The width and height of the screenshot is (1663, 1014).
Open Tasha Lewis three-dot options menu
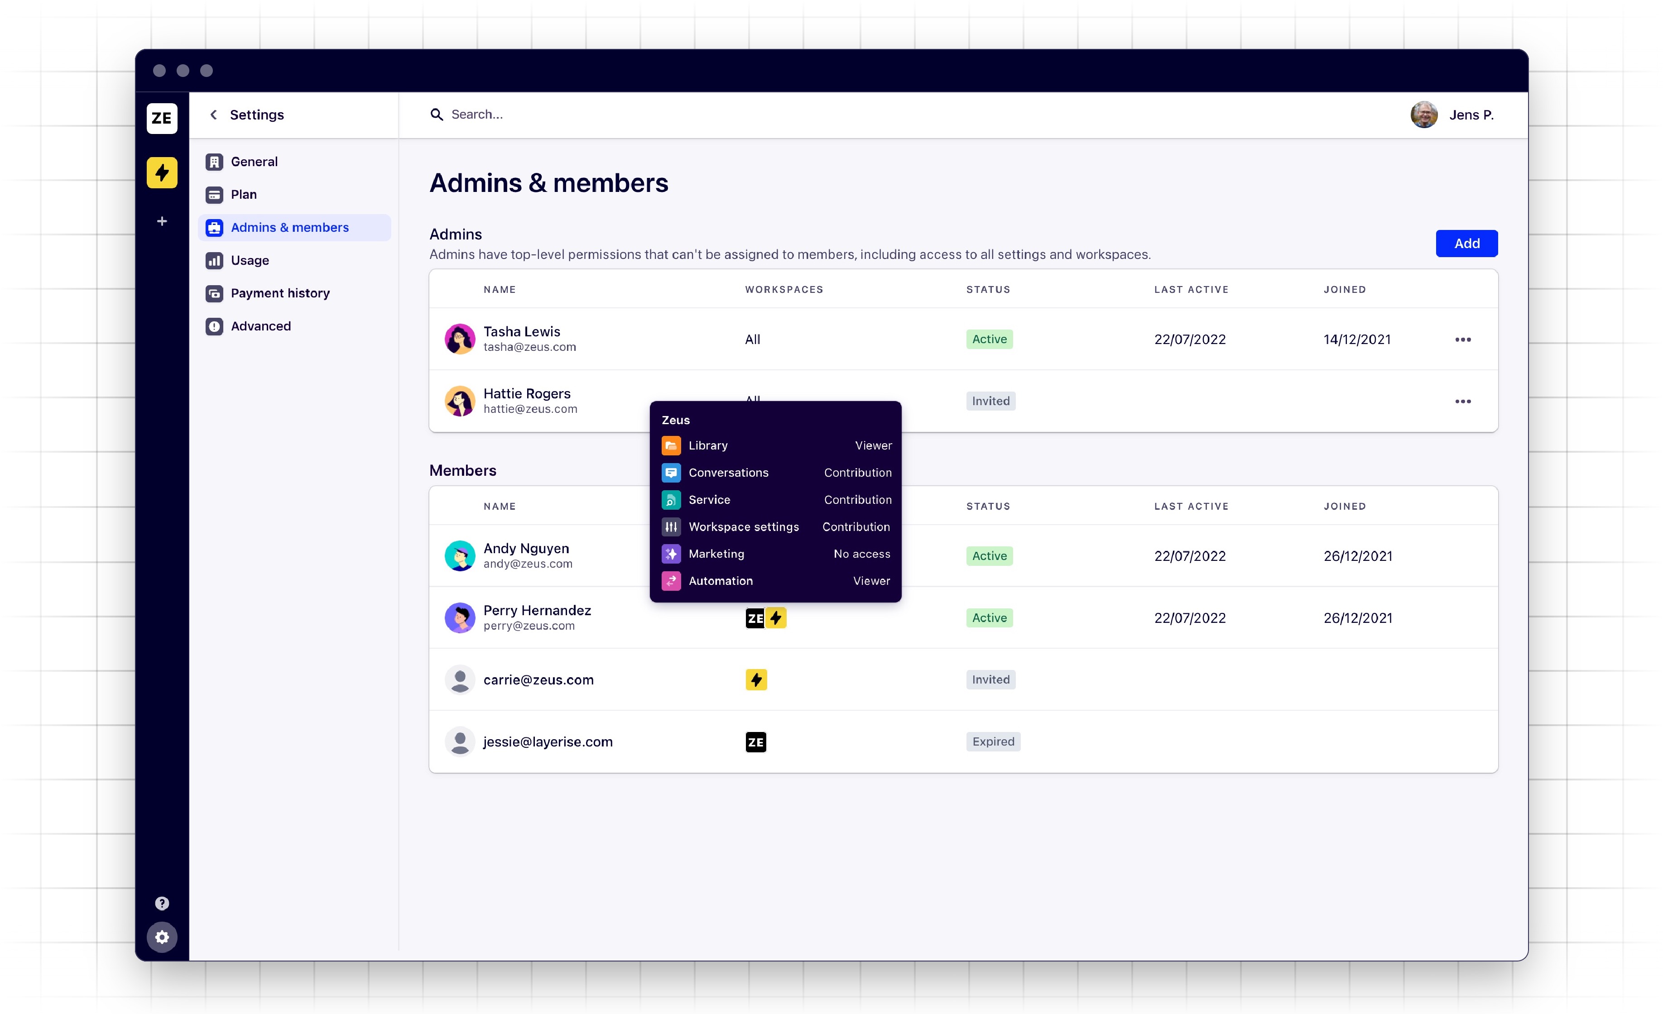[1462, 340]
